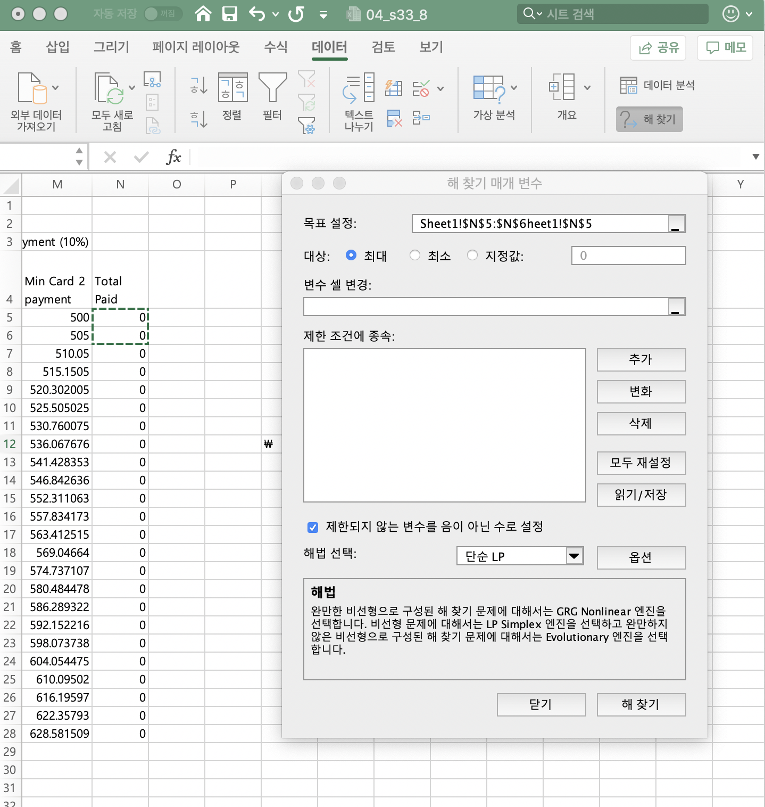Viewport: 765px width, 807px height.
Task: Click the Consolidate icon
Action: pyautogui.click(x=421, y=118)
